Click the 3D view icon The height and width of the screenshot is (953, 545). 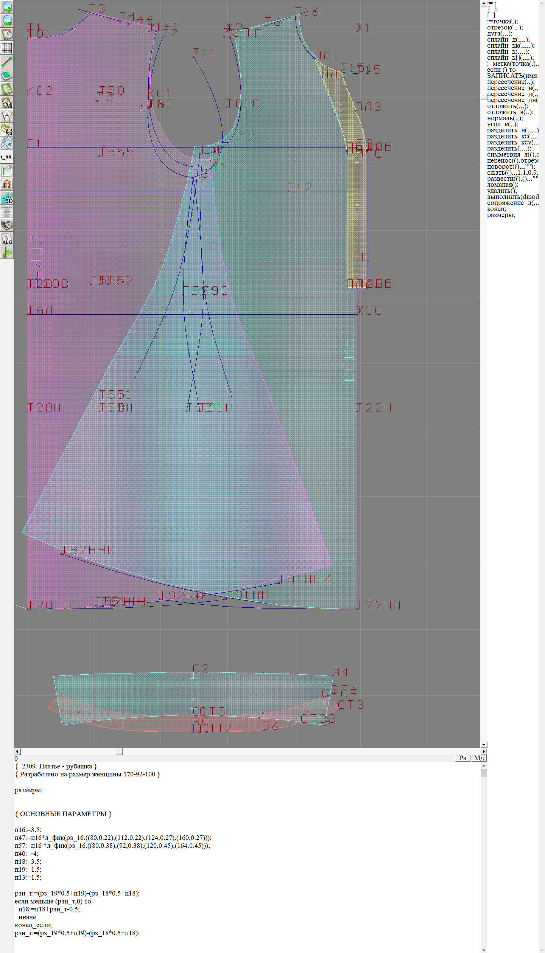(x=7, y=198)
